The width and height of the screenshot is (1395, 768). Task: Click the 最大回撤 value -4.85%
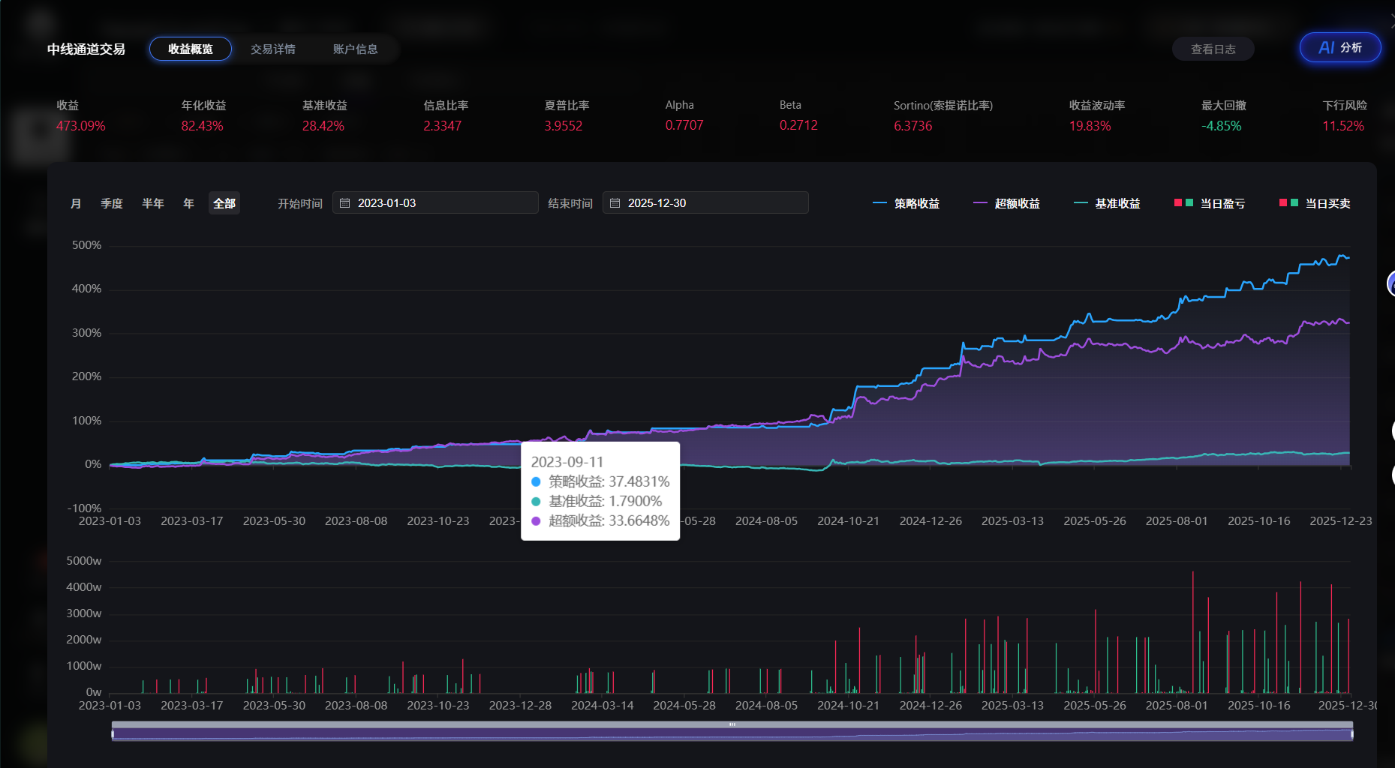pos(1221,126)
